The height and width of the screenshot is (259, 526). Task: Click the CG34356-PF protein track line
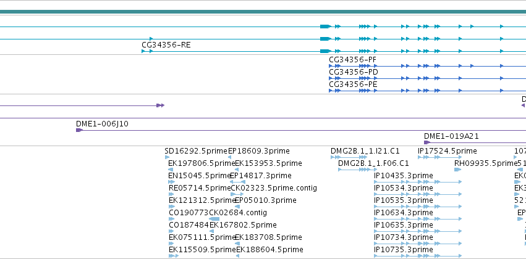(x=427, y=66)
